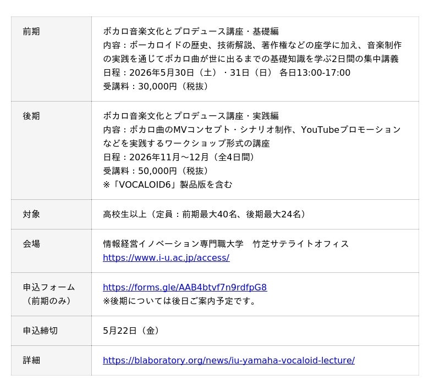Click the 実践編 course title text
Image resolution: width=440 pixels, height=392 pixels.
(x=191, y=116)
